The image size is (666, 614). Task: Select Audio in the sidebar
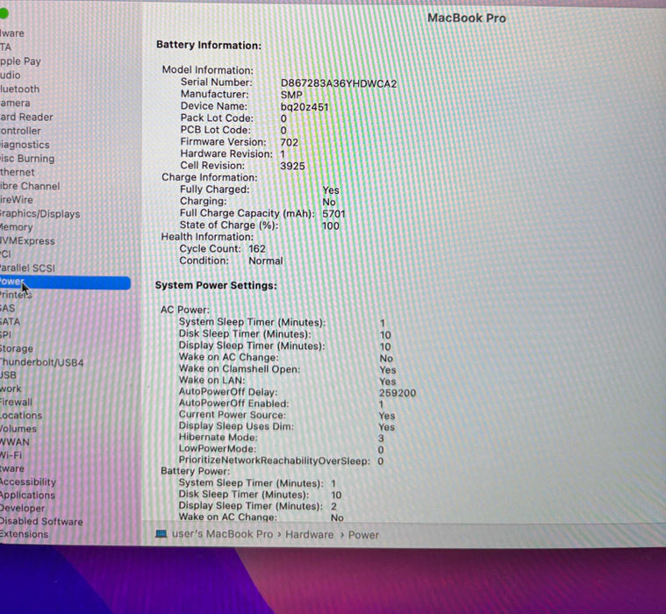coord(11,75)
